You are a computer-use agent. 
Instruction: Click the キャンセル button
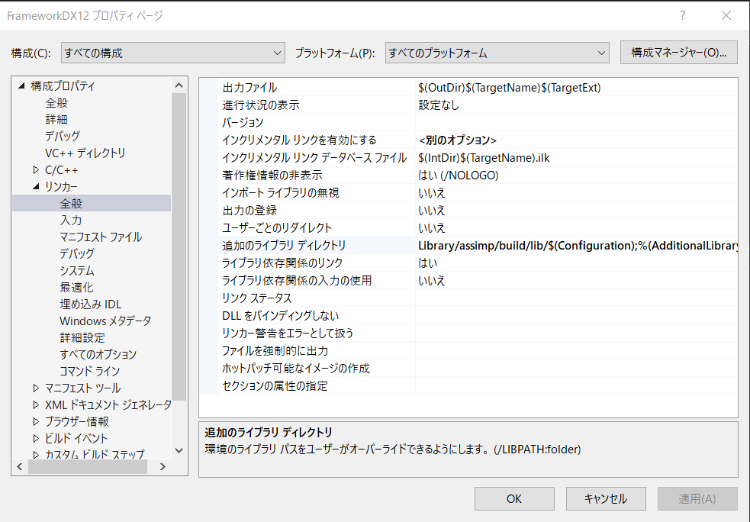pos(606,498)
